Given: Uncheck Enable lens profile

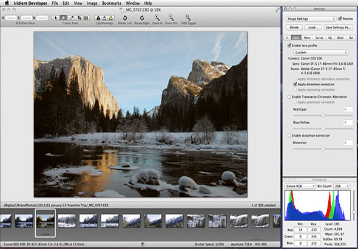Looking at the screenshot, I should (289, 45).
